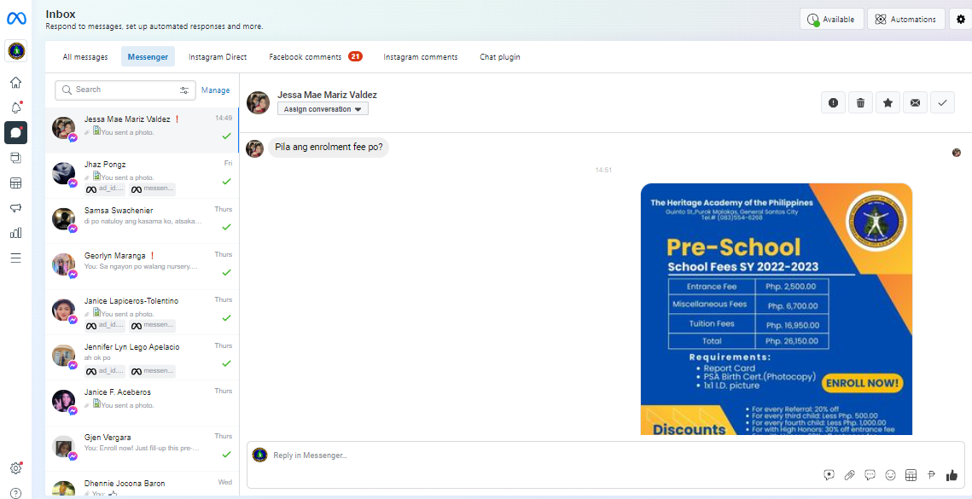This screenshot has width=972, height=499.
Task: Open Janice Lapiceros-Tolentino conversation
Action: (x=142, y=312)
